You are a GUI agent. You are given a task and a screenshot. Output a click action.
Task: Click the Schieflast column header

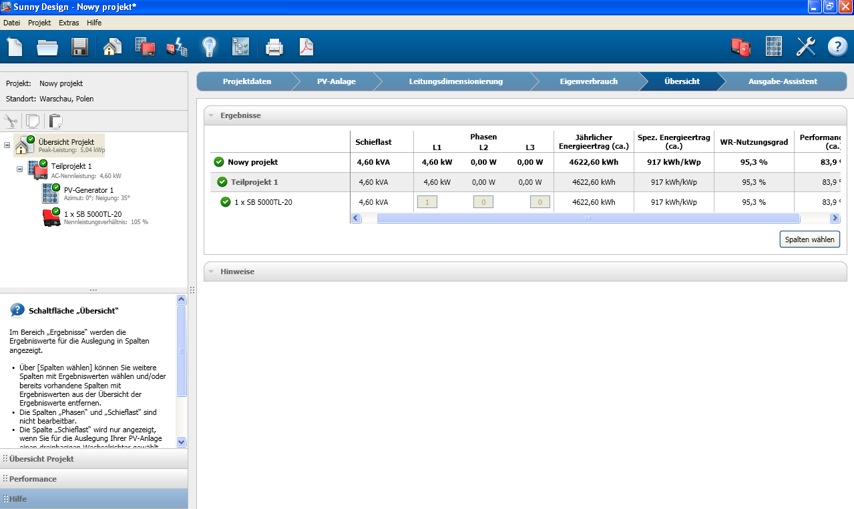(x=374, y=142)
